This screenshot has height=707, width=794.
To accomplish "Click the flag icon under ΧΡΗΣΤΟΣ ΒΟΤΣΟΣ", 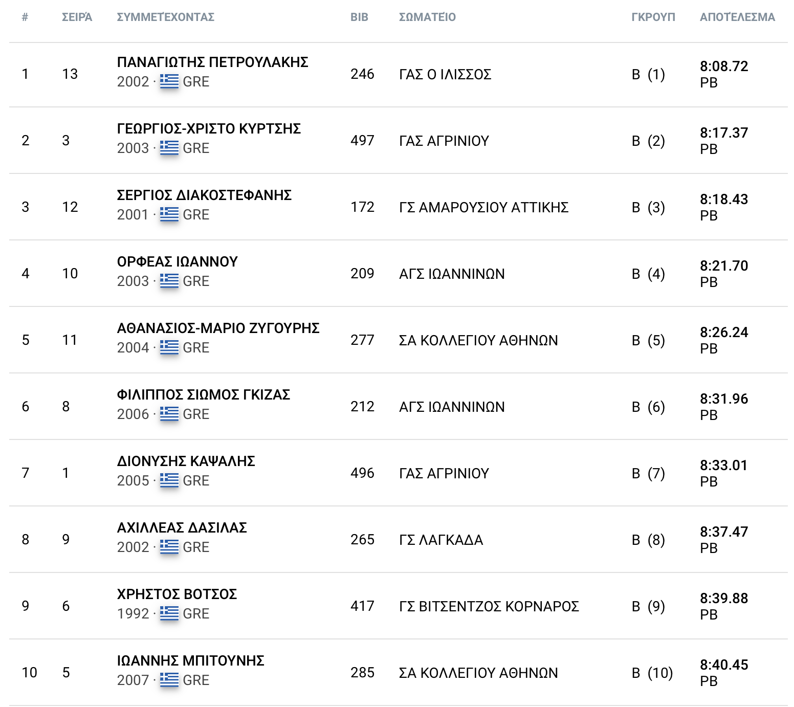I will click(169, 613).
